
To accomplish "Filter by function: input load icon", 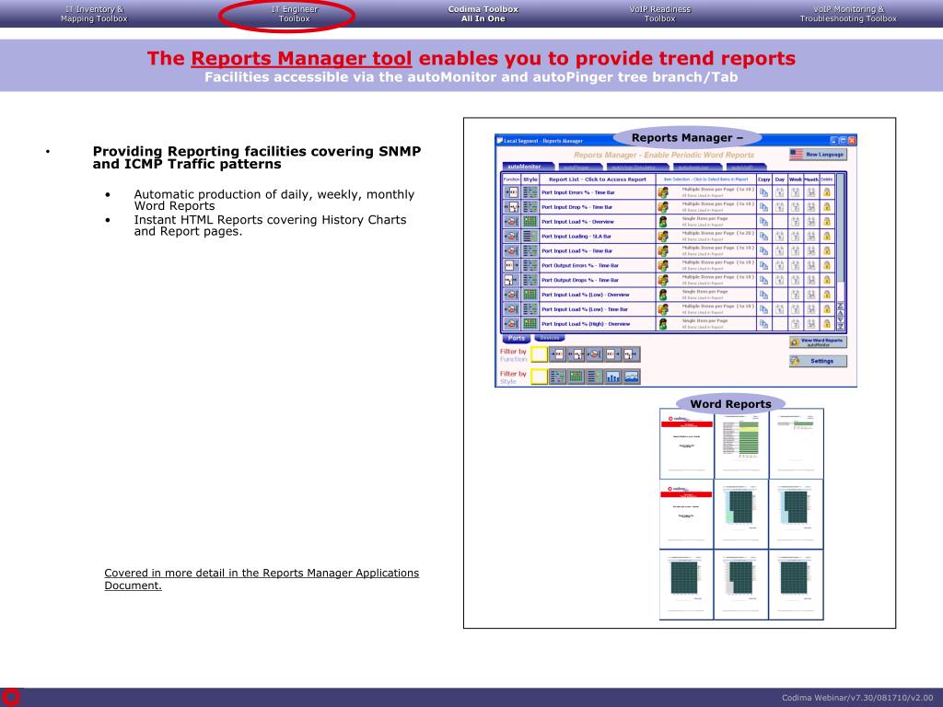I will 594,354.
